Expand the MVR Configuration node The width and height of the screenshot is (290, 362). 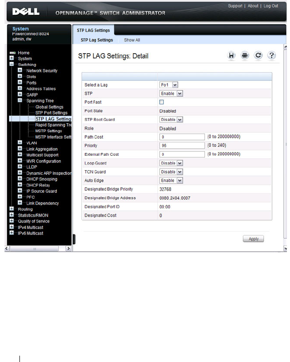pyautogui.click(x=20, y=160)
